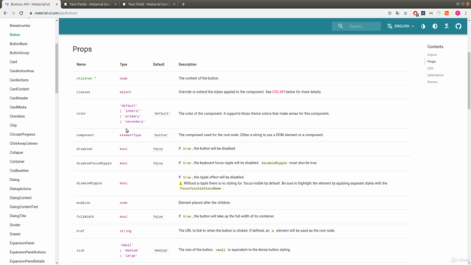
Task: Open CardActions in the sidebar
Action: [x=19, y=80]
